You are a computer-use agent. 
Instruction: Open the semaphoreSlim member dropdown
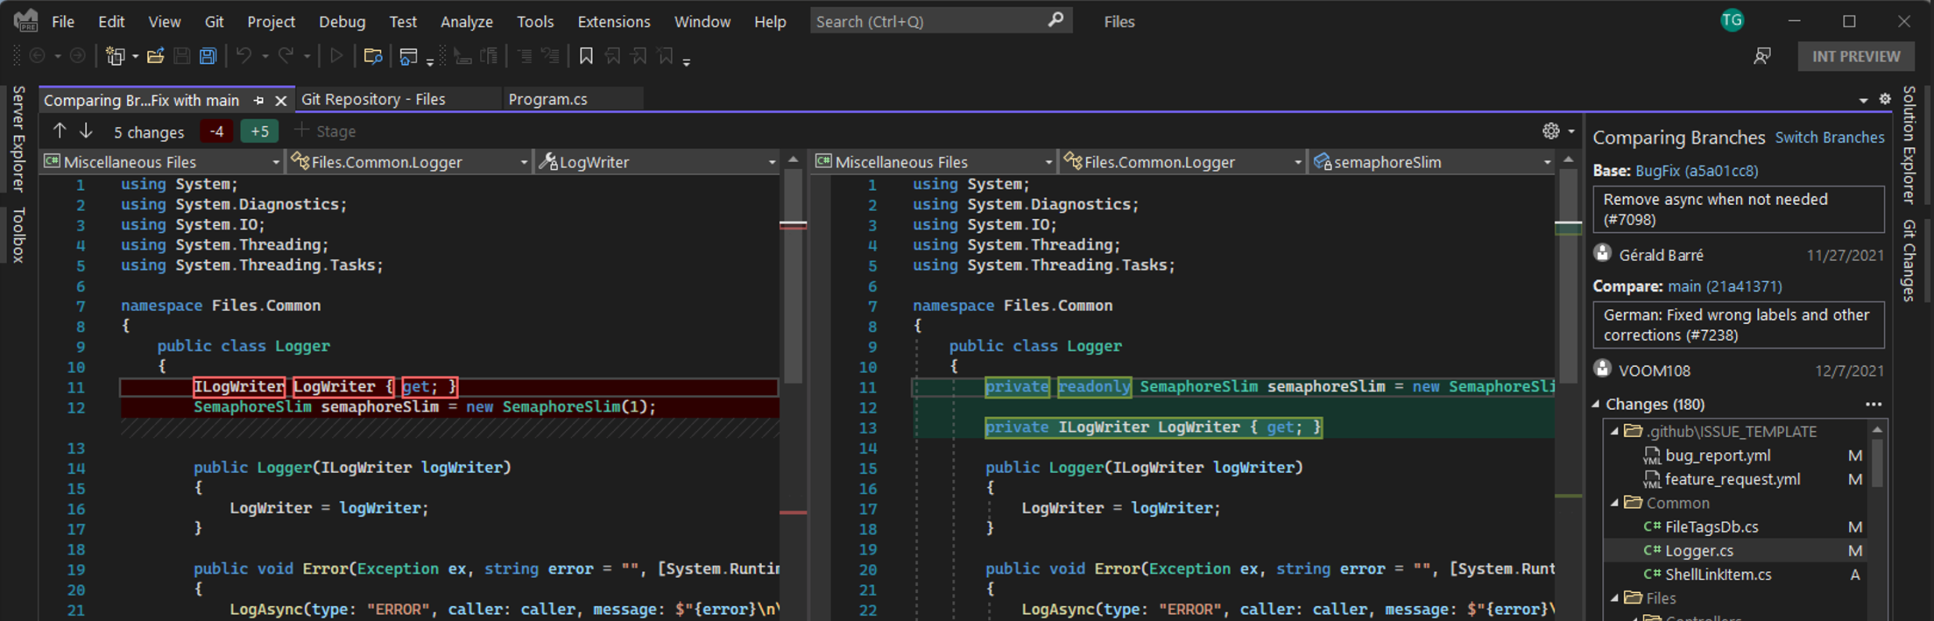pos(1431,162)
